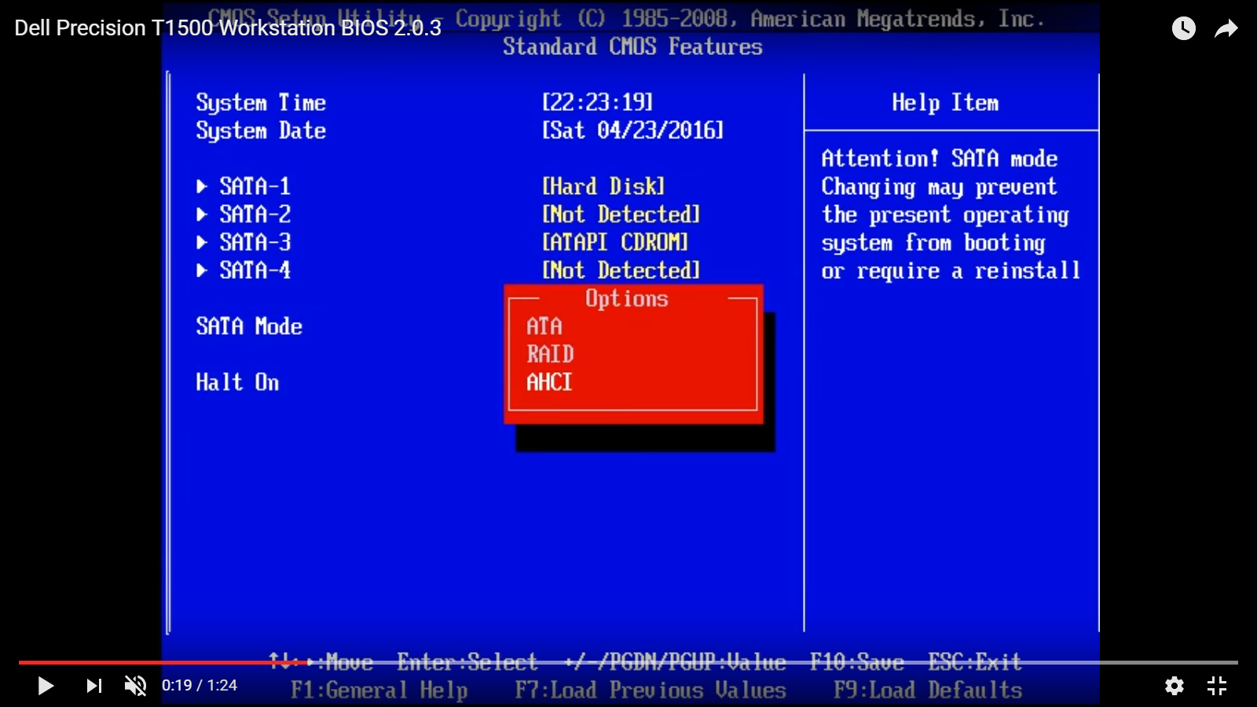Click the [Not Detected] value for SATA-4
The width and height of the screenshot is (1257, 707).
tap(621, 270)
